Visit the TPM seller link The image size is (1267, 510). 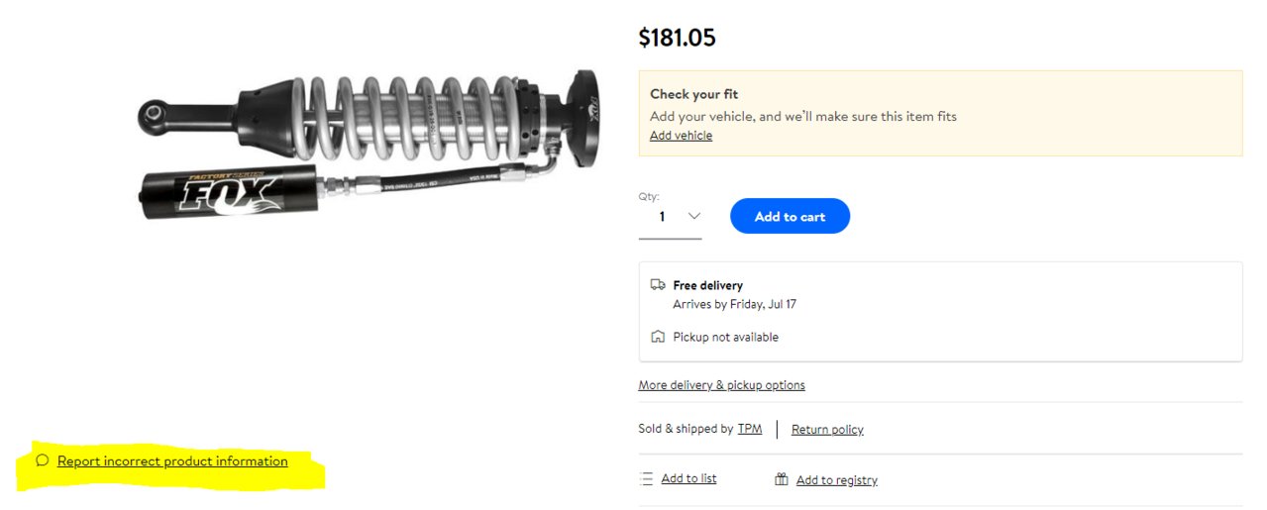pos(750,429)
